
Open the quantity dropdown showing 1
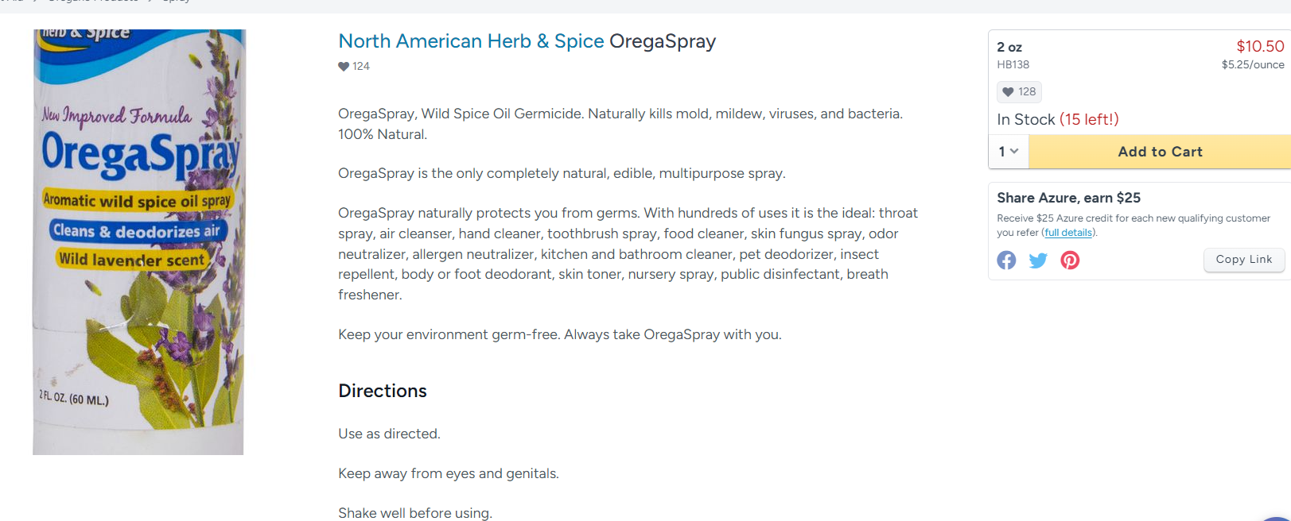pos(1009,151)
